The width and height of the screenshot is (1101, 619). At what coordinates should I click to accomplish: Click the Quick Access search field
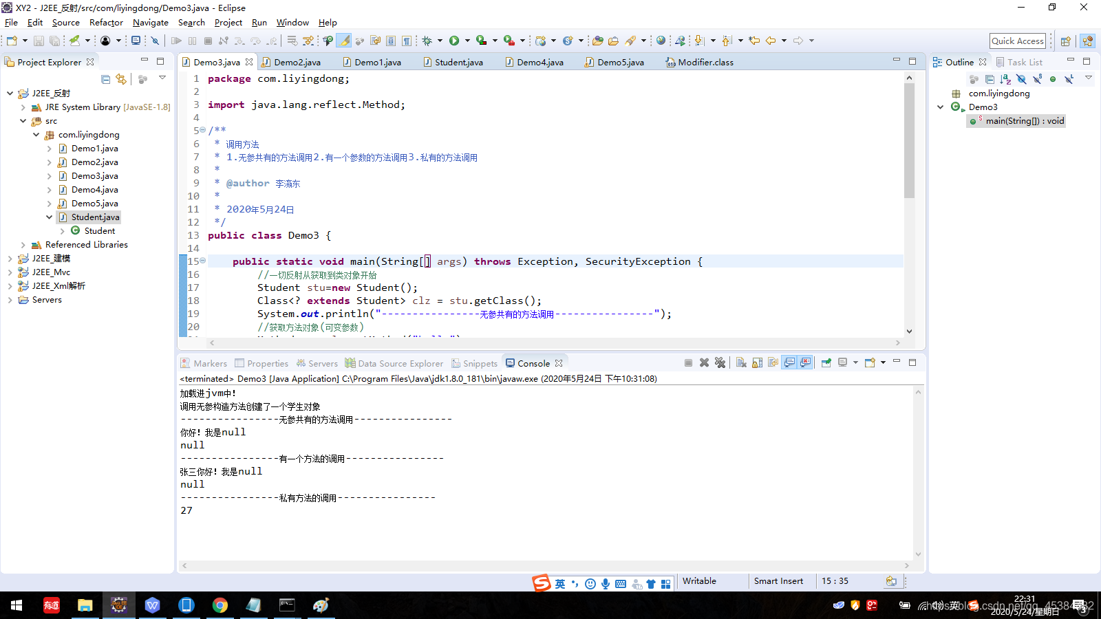click(1018, 41)
